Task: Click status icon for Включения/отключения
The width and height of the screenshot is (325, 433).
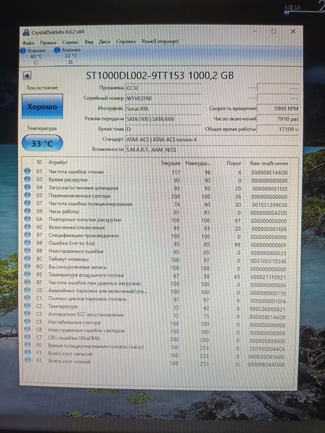Action: pos(27,227)
